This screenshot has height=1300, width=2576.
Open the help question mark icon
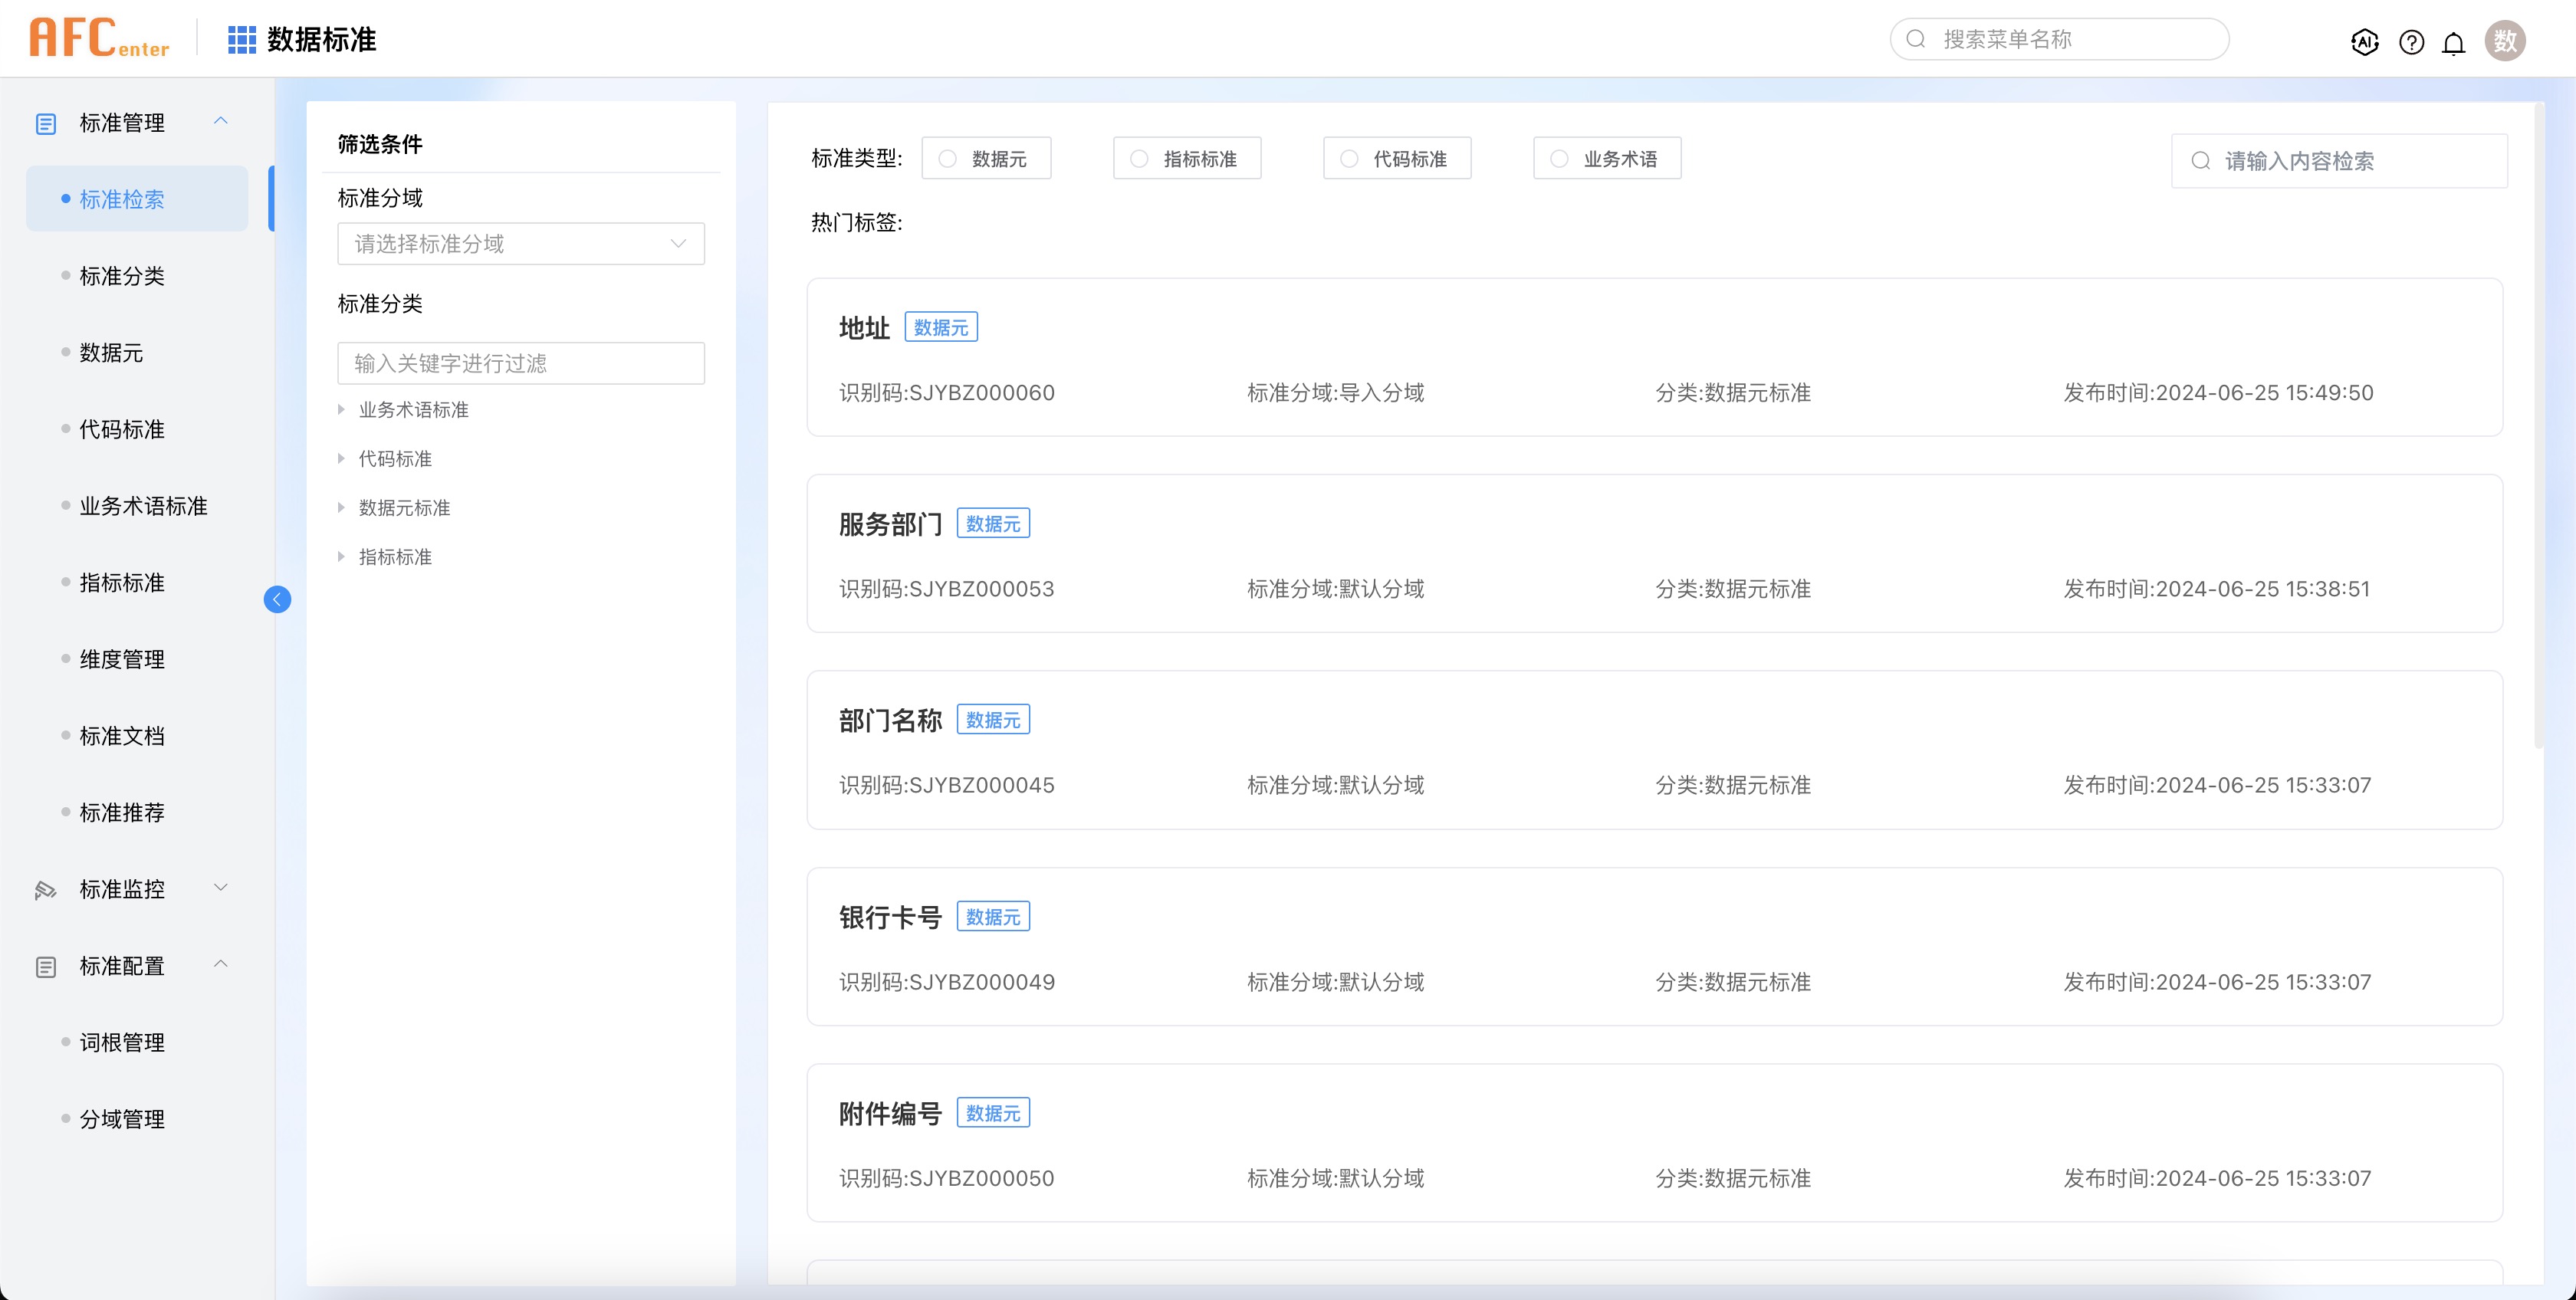pos(2411,42)
